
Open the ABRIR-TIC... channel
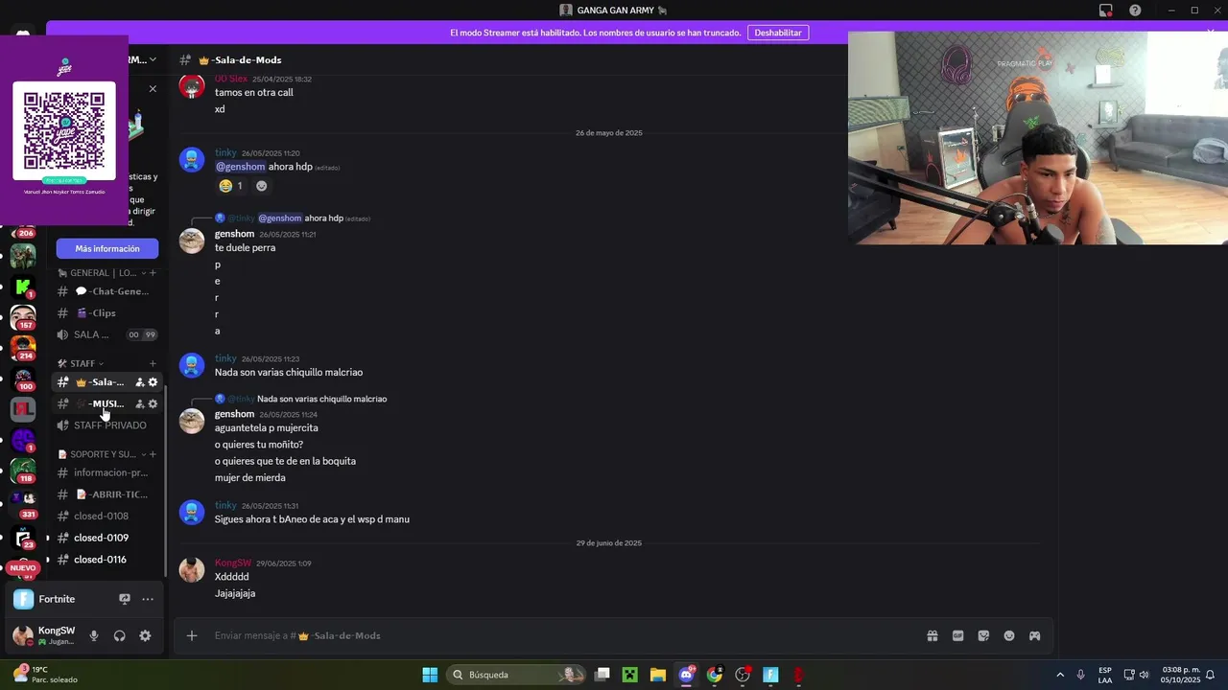(107, 494)
